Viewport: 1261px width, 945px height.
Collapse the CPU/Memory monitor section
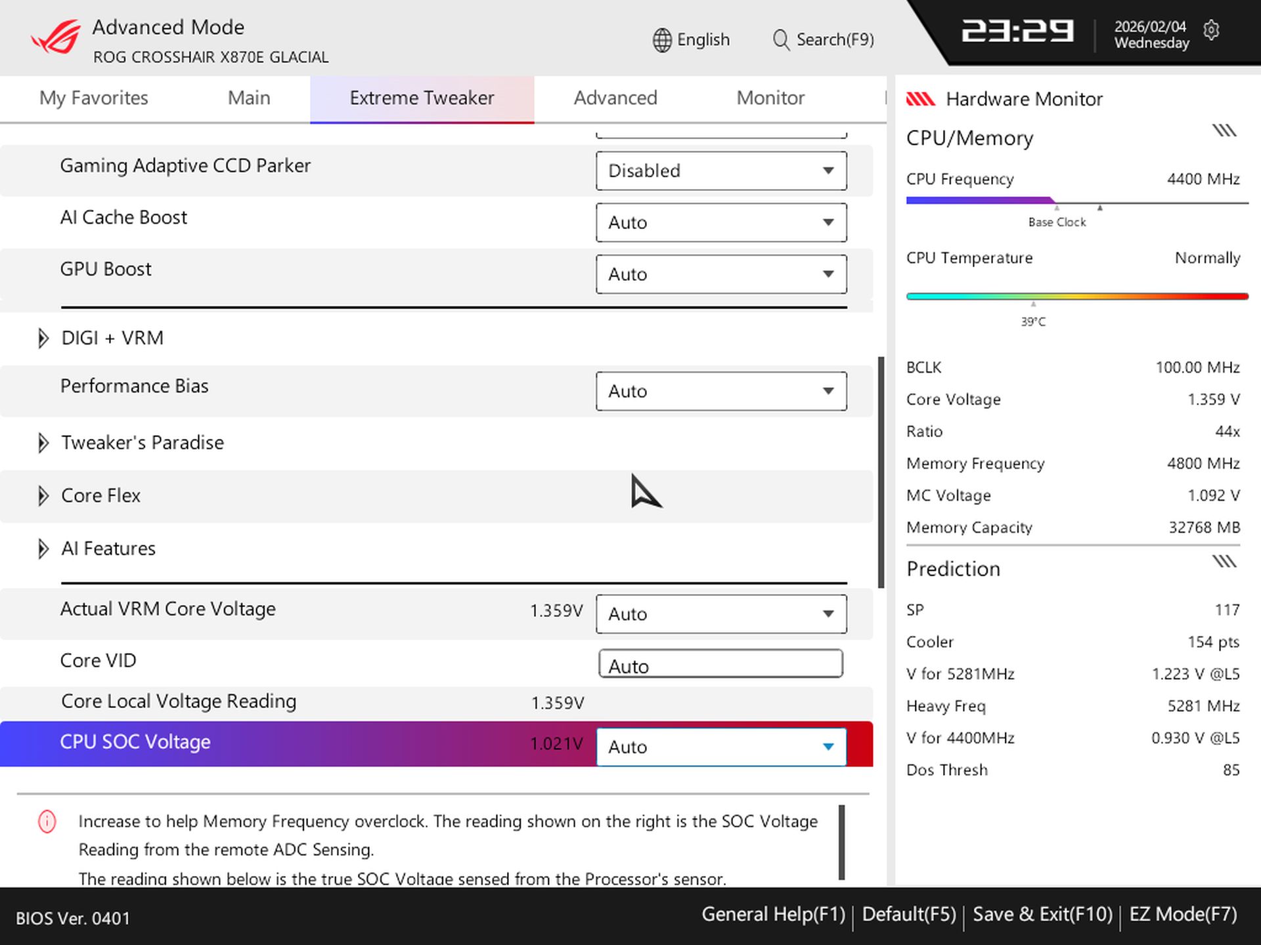tap(1223, 131)
